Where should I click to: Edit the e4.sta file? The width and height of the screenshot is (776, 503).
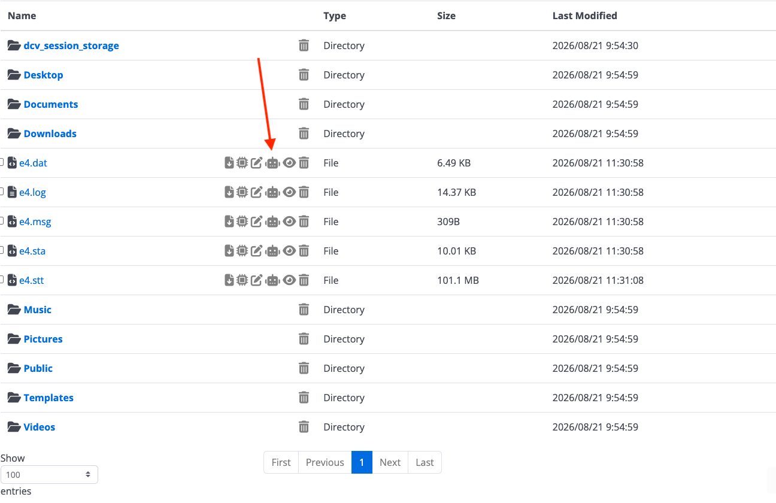[256, 251]
